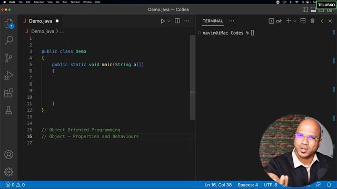Image resolution: width=337 pixels, height=189 pixels.
Task: Toggle the bottom panel layout icon
Action: (x=313, y=9)
